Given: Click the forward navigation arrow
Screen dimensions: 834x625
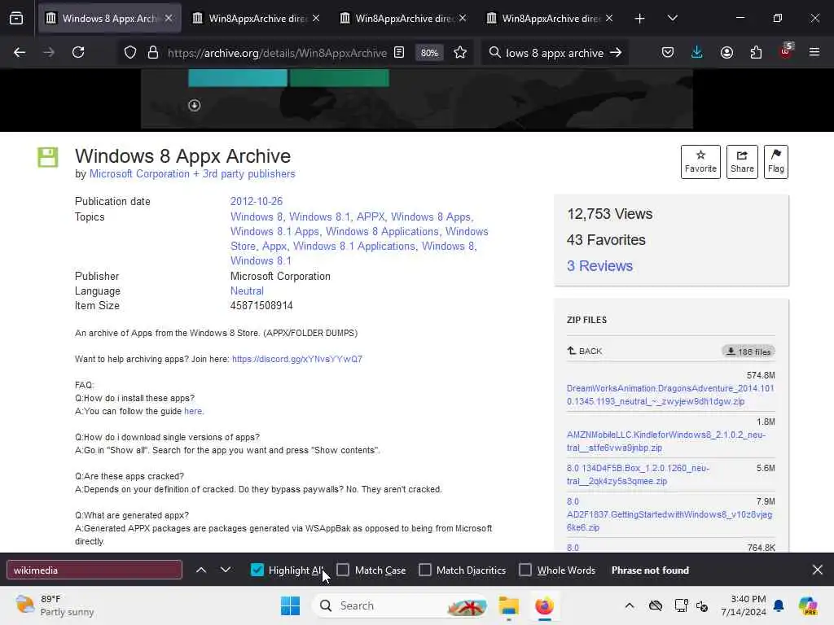Looking at the screenshot, I should pos(49,53).
